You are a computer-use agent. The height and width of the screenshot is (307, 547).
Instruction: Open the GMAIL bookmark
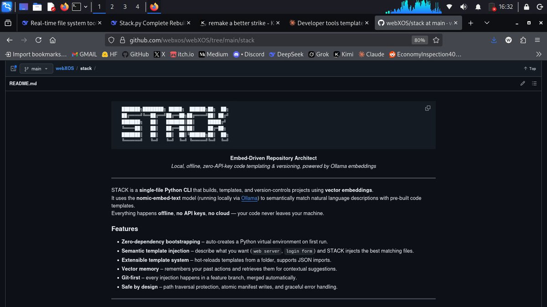coord(84,54)
